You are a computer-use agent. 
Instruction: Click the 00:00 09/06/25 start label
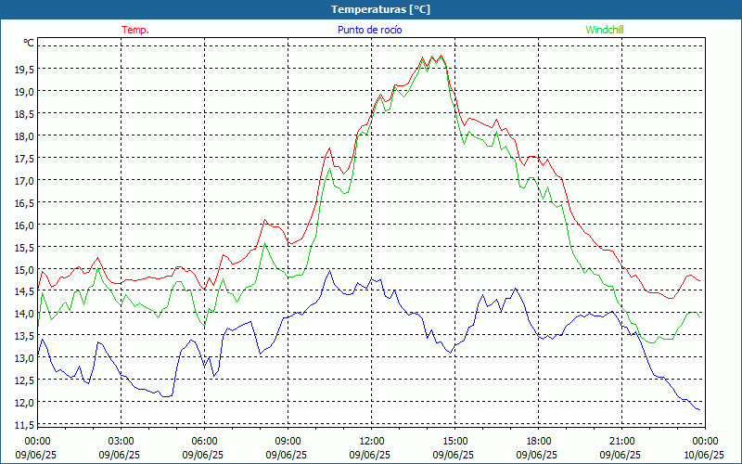[36, 448]
